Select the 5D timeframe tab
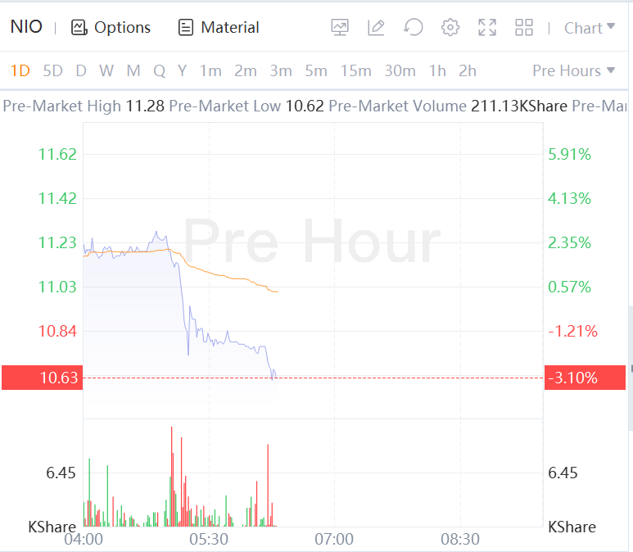The height and width of the screenshot is (552, 633). 52,70
